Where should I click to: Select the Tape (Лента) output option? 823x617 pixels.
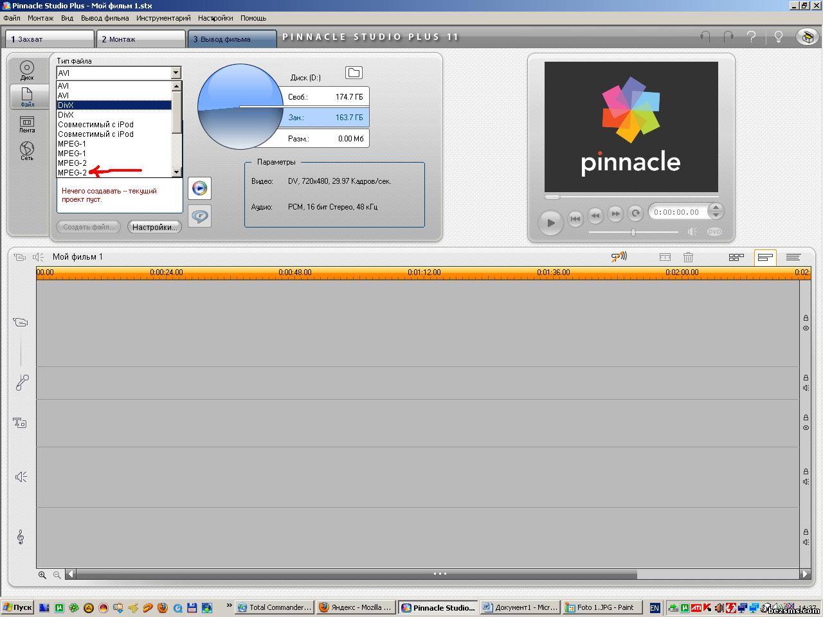[x=27, y=125]
